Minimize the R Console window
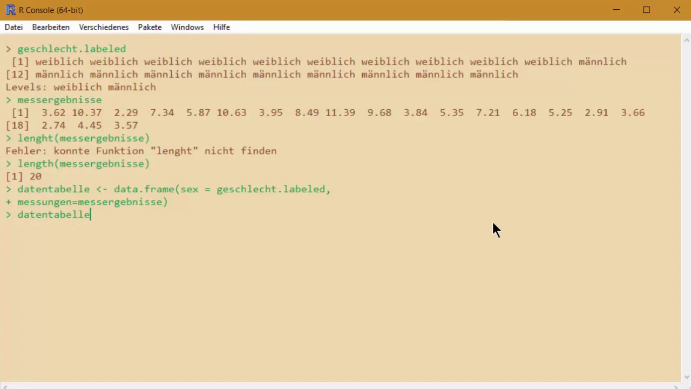This screenshot has height=389, width=691. pos(617,10)
